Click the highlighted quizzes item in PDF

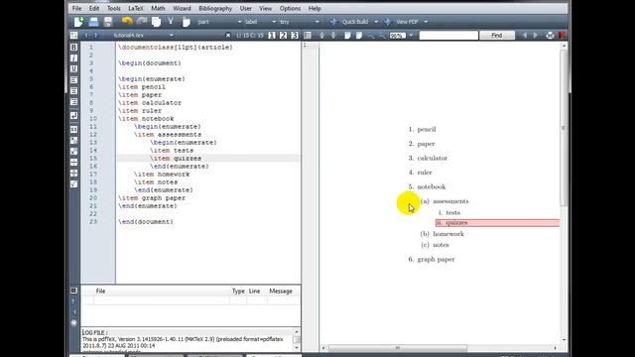tap(497, 223)
